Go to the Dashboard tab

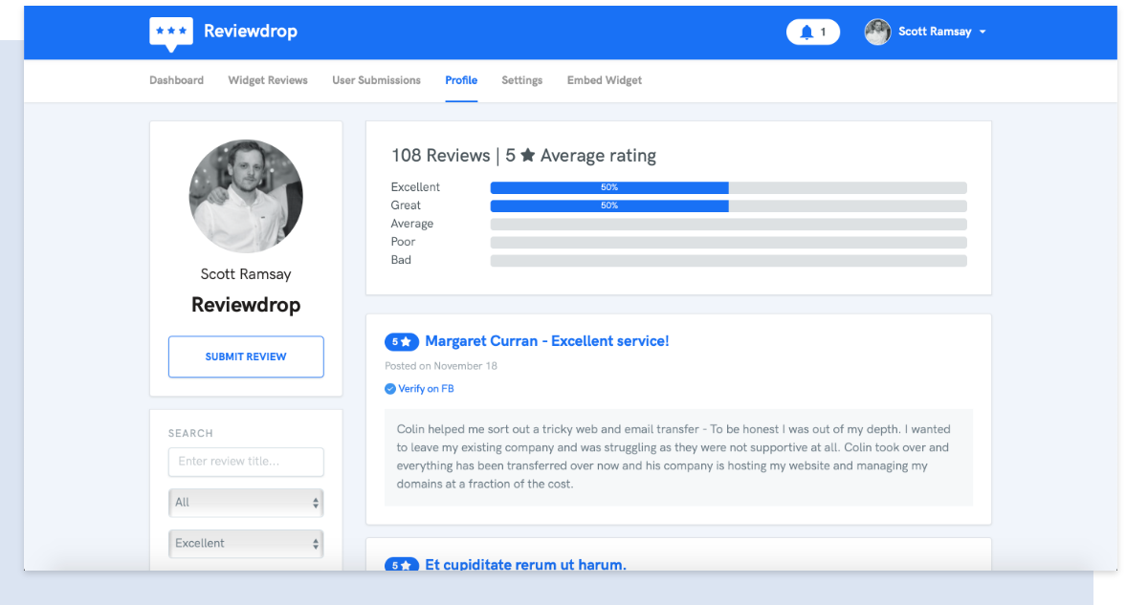pos(176,80)
